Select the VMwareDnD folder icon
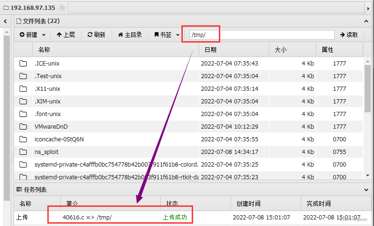 pos(23,126)
